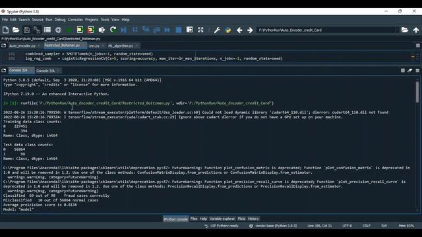Go back to the previous directory
The height and width of the screenshot is (237, 422).
click(x=239, y=30)
